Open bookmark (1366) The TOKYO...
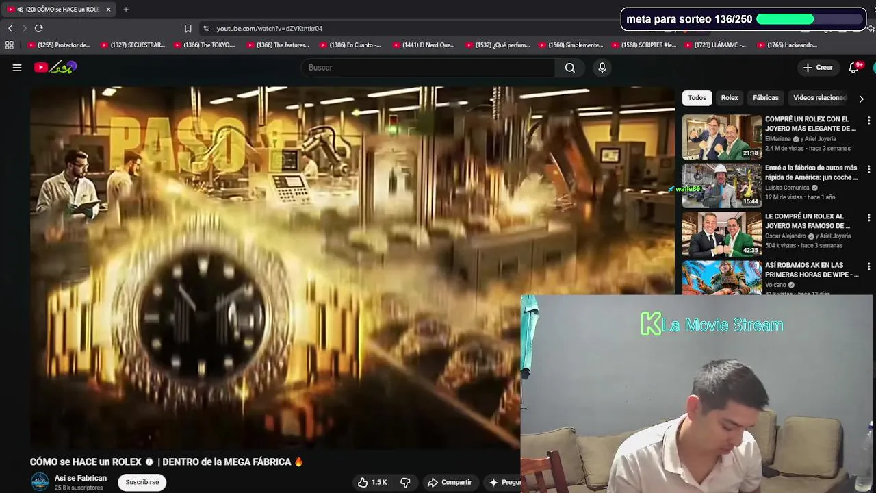Image resolution: width=876 pixels, height=493 pixels. point(205,45)
